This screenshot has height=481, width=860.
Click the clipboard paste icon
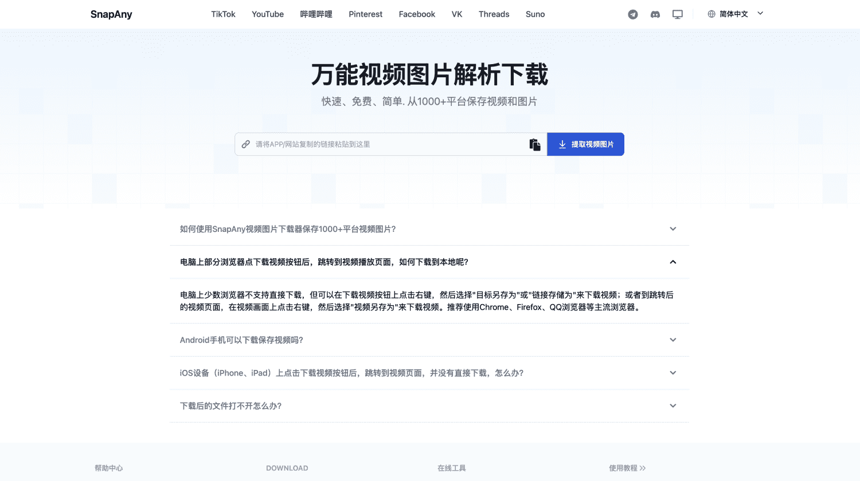[x=535, y=144]
